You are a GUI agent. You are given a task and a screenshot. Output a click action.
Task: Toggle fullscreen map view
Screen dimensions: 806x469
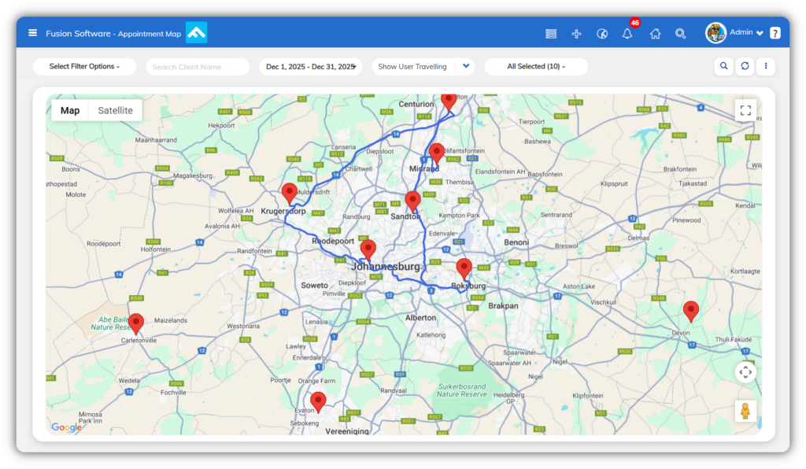pyautogui.click(x=745, y=110)
